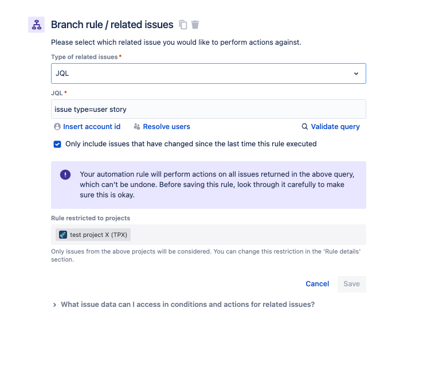Click the magnifier icon beside Validate query
Image resolution: width=431 pixels, height=366 pixels.
(x=304, y=127)
